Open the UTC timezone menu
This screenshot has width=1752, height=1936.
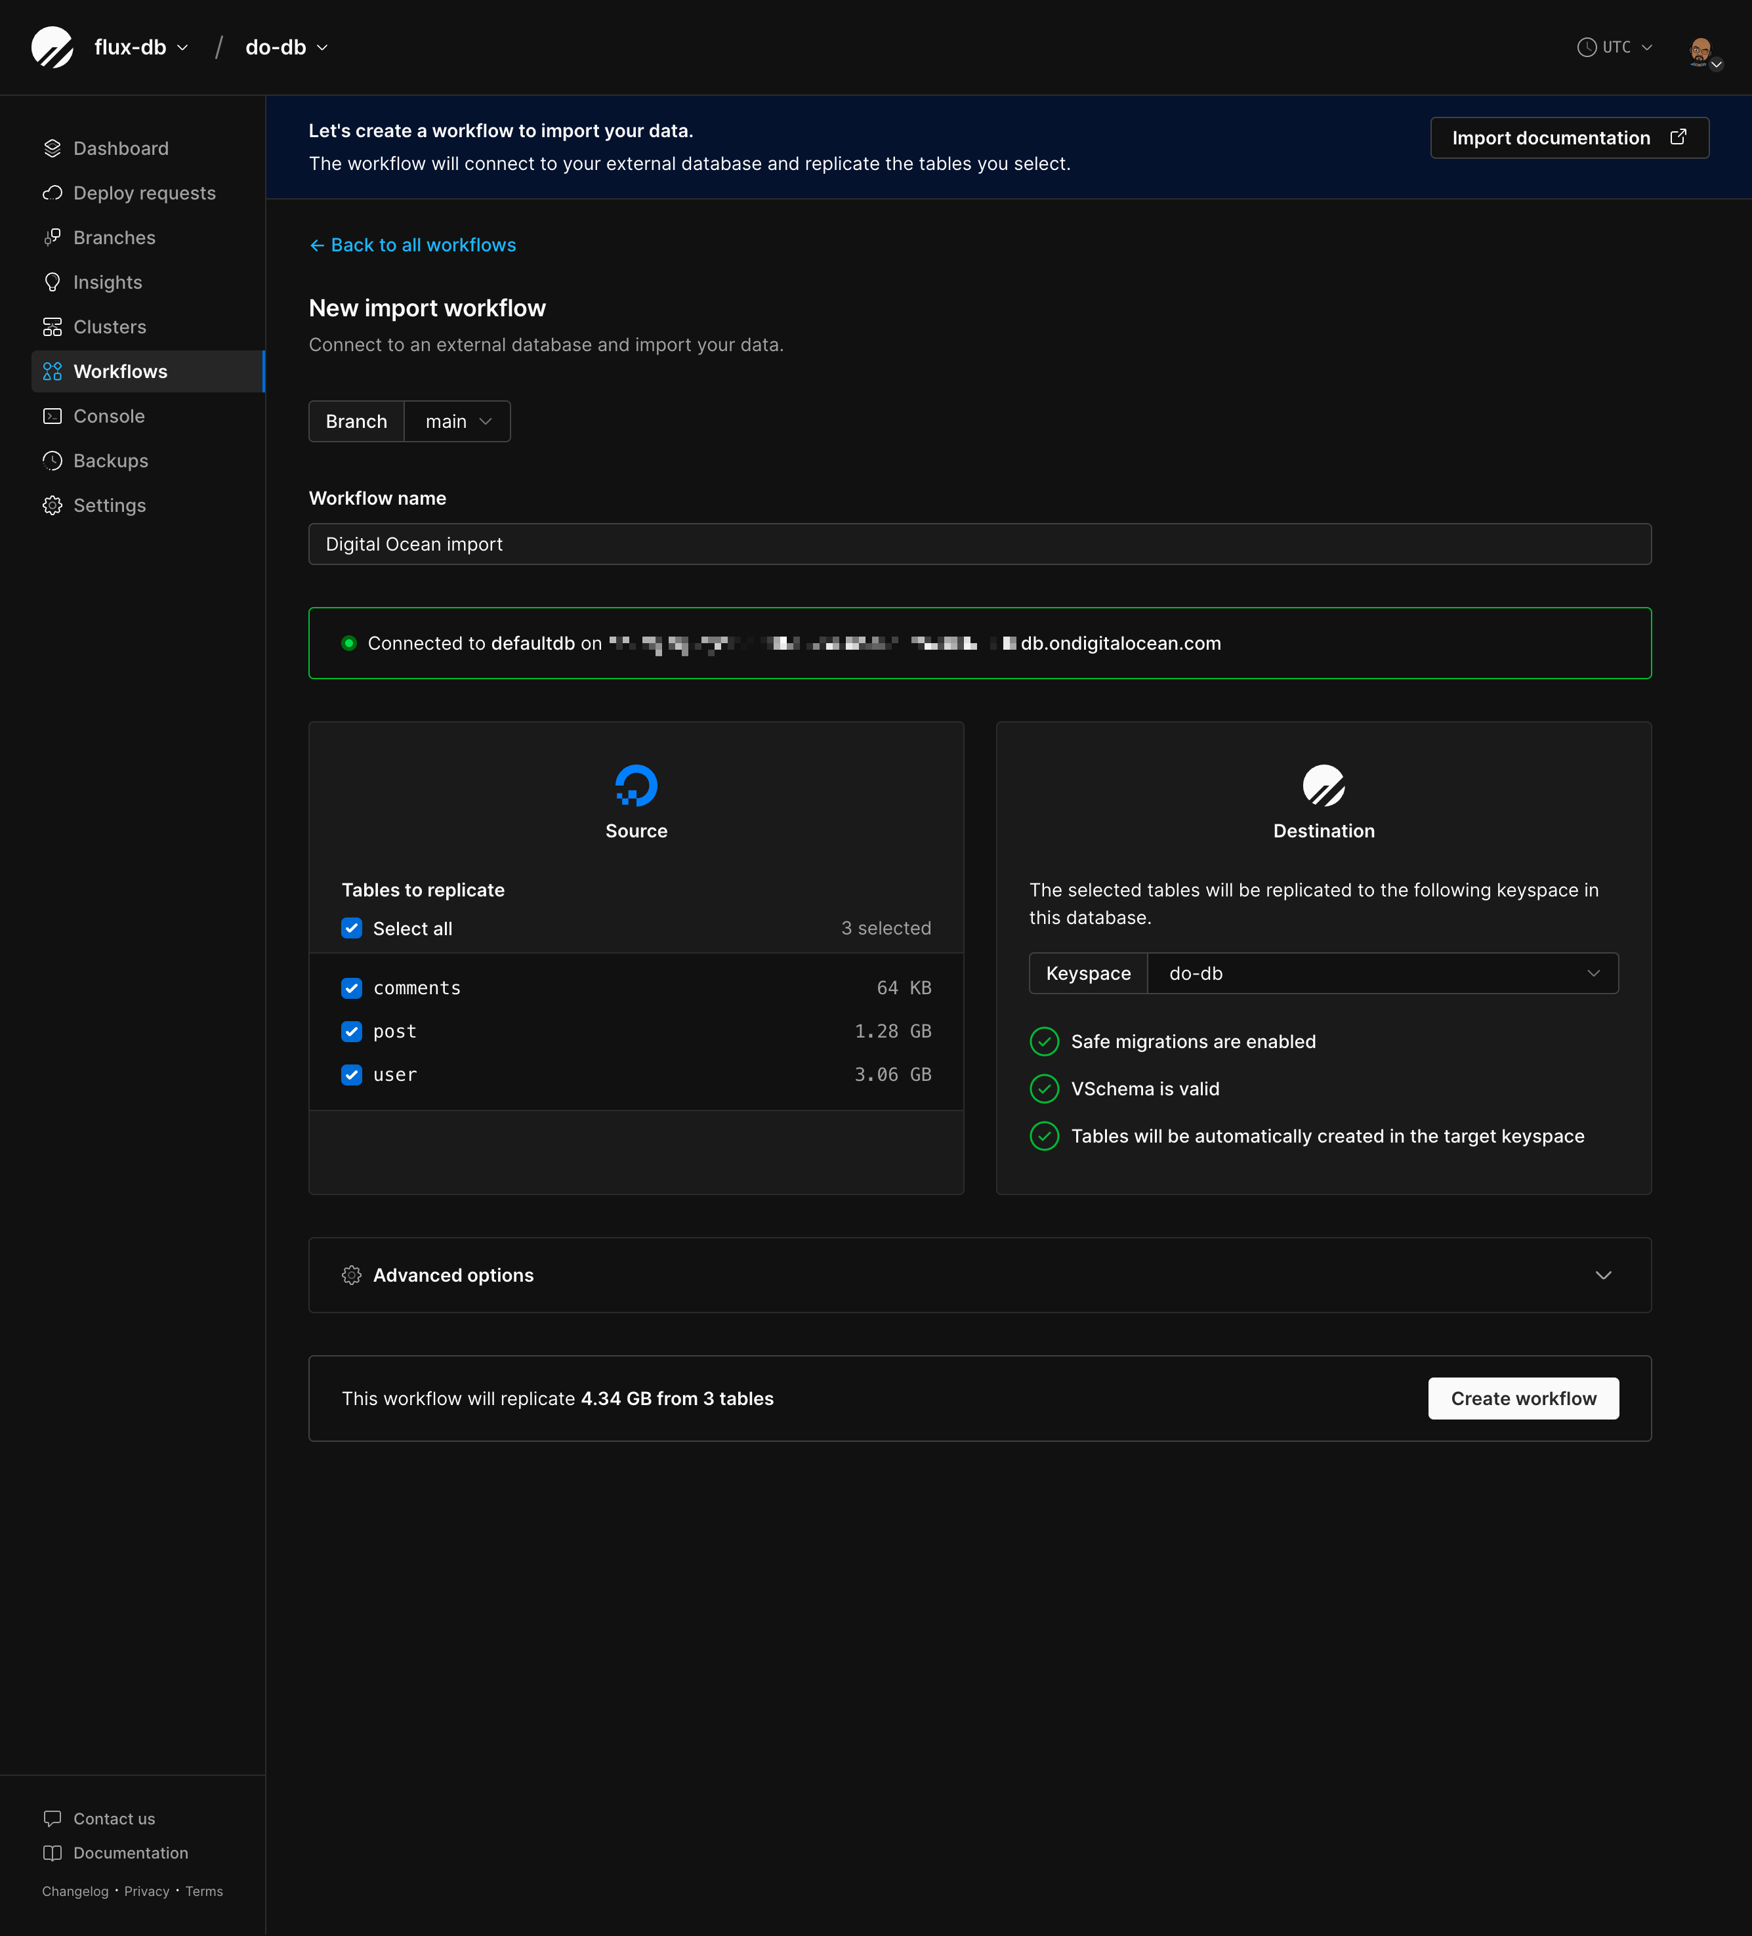pos(1615,47)
